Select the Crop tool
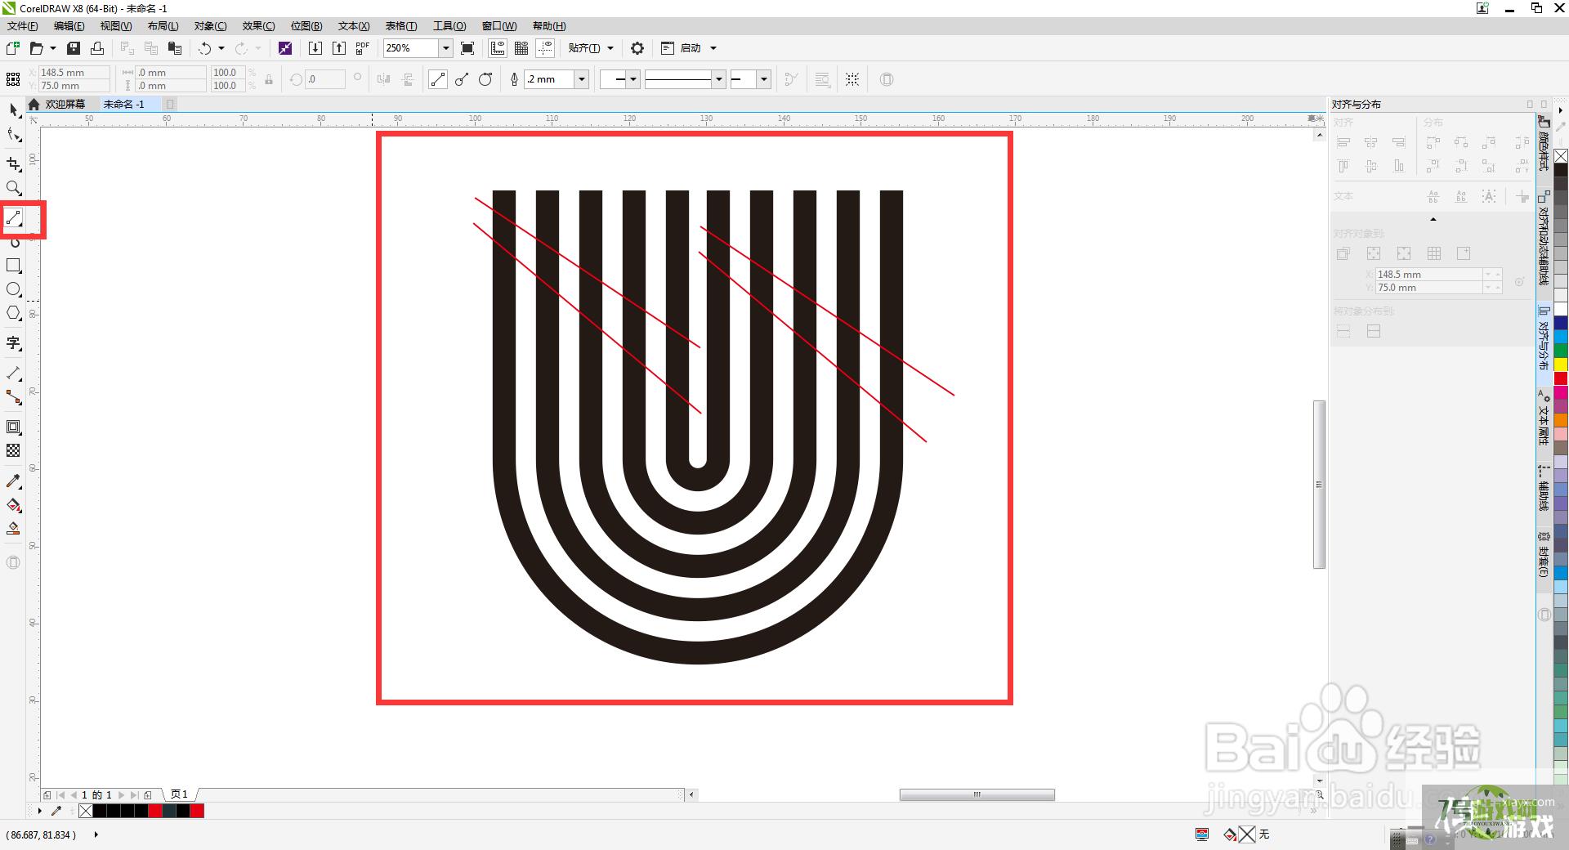The width and height of the screenshot is (1569, 850). point(14,164)
